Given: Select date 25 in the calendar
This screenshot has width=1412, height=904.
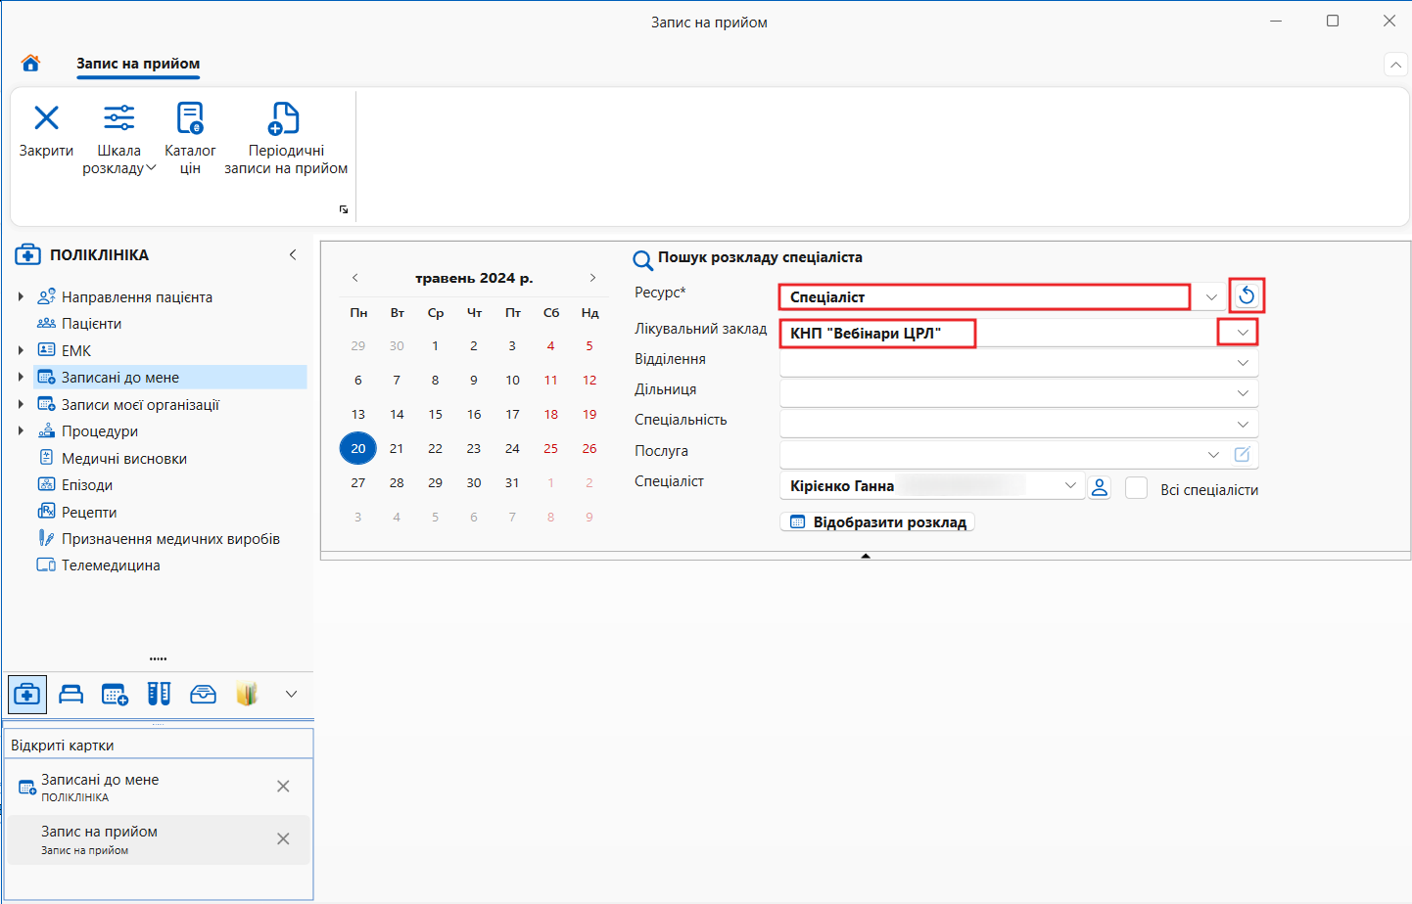Looking at the screenshot, I should (551, 449).
